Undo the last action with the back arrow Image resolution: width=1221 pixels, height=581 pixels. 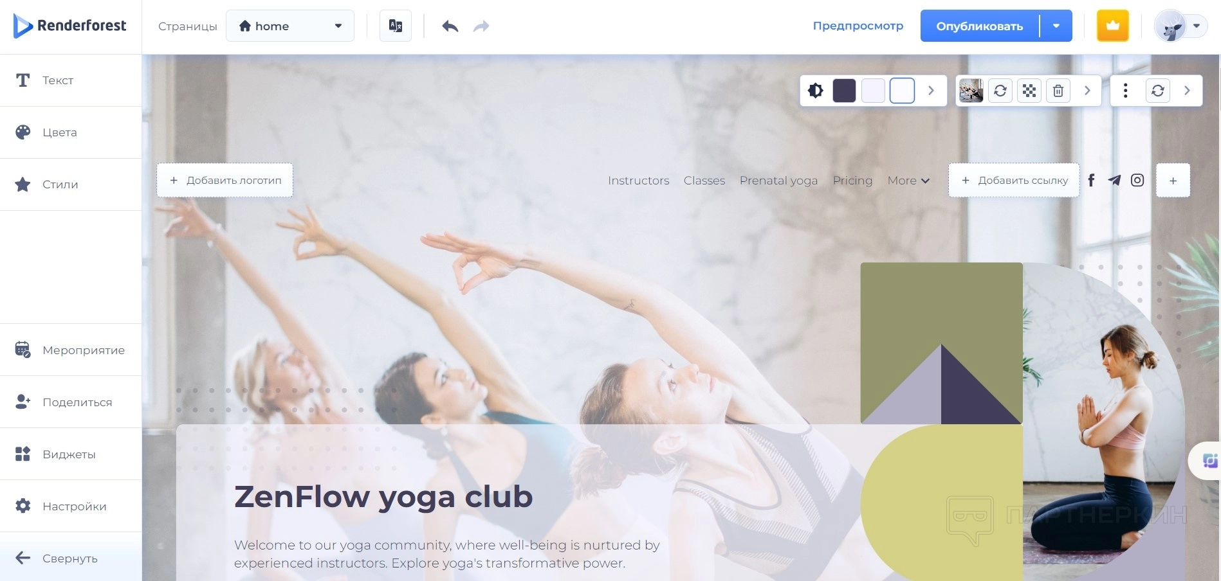click(450, 26)
